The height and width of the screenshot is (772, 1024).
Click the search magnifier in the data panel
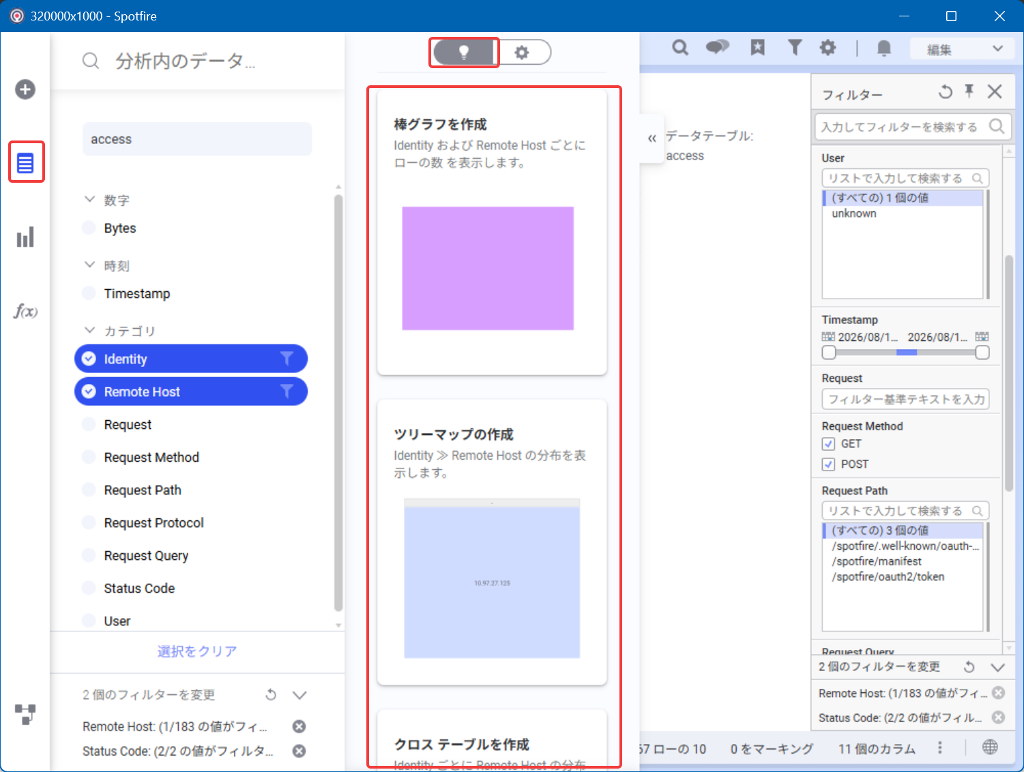click(x=91, y=61)
